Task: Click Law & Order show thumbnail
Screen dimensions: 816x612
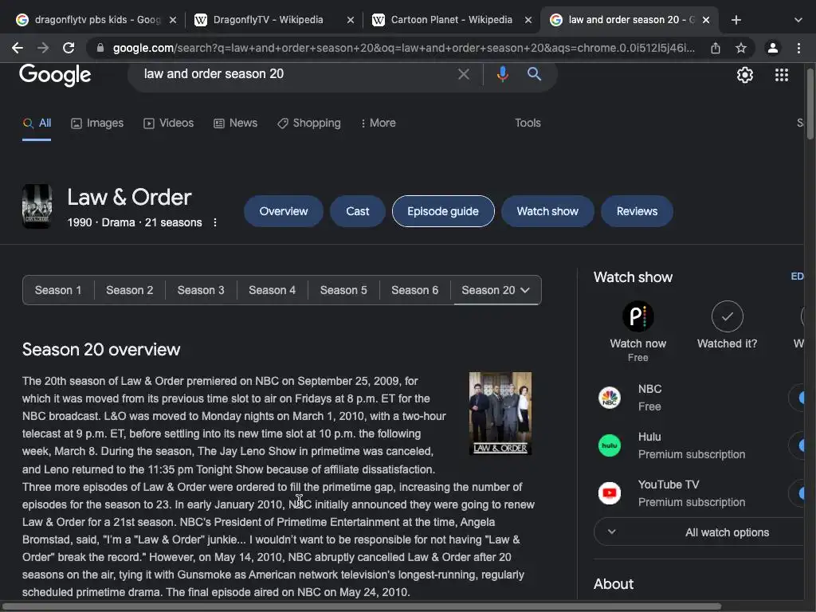Action: pyautogui.click(x=37, y=206)
